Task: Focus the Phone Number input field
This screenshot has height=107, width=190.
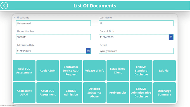Action: click(x=53, y=37)
